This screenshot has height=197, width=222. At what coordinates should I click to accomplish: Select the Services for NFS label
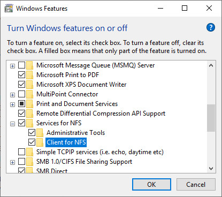(59, 123)
